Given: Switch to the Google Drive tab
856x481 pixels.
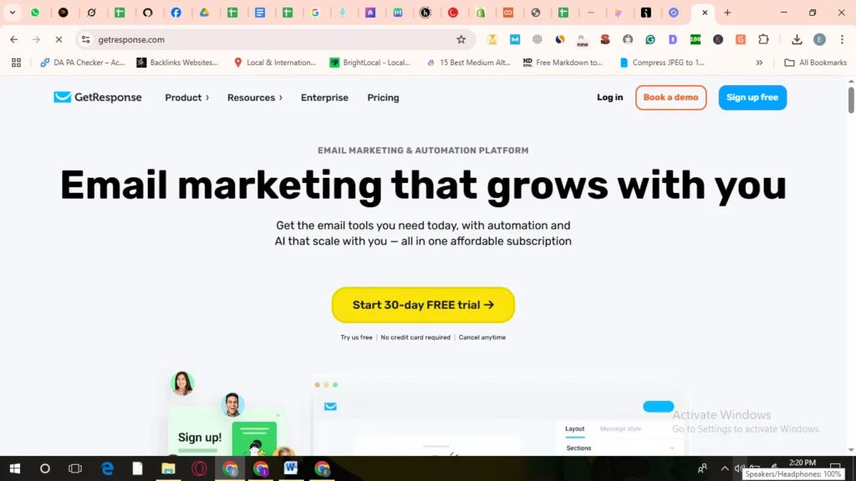Looking at the screenshot, I should [x=204, y=13].
